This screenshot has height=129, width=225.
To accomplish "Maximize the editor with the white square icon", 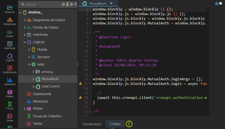I will coord(221,3).
